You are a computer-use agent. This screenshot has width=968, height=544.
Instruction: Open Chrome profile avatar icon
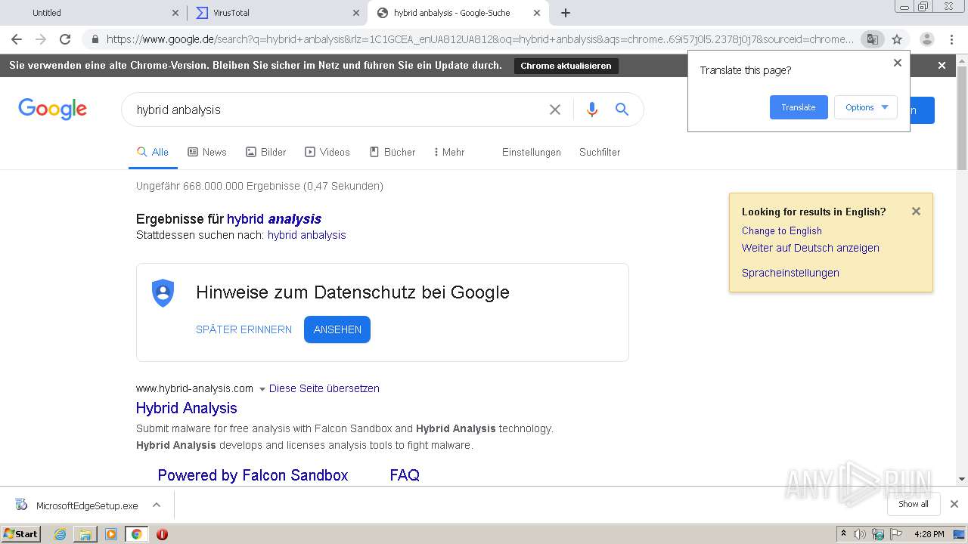[927, 39]
